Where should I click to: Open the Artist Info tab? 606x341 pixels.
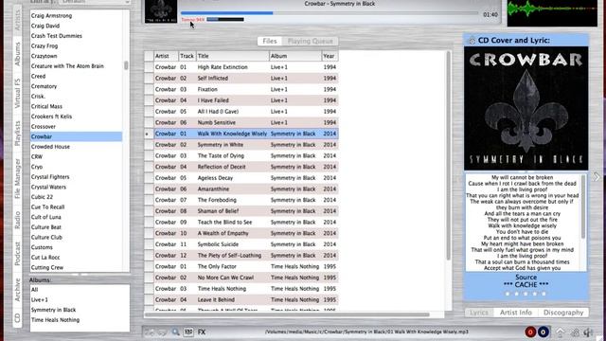[x=515, y=313]
